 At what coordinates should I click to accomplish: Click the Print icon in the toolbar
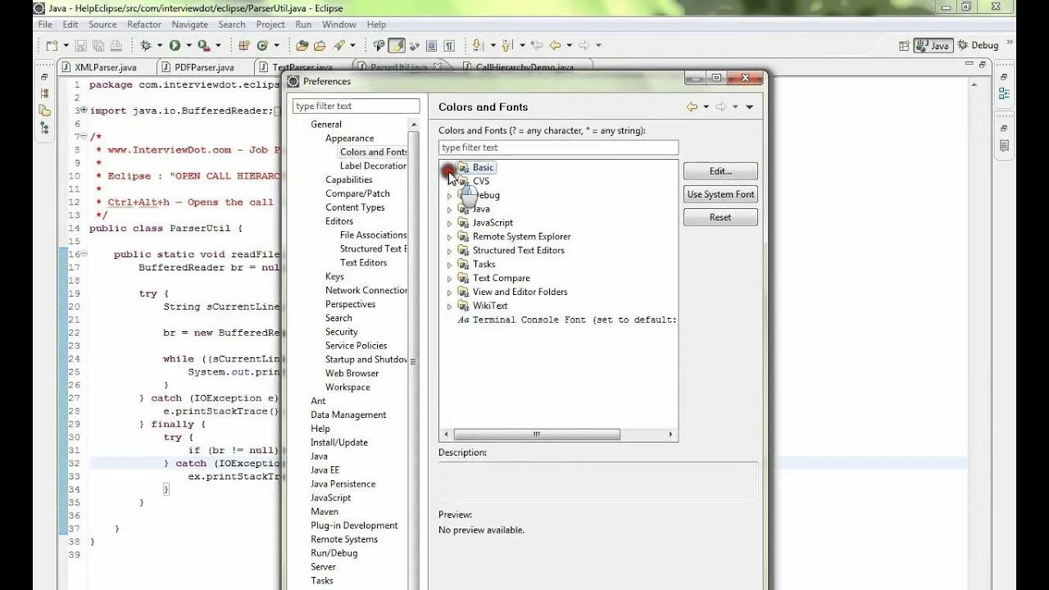point(116,46)
